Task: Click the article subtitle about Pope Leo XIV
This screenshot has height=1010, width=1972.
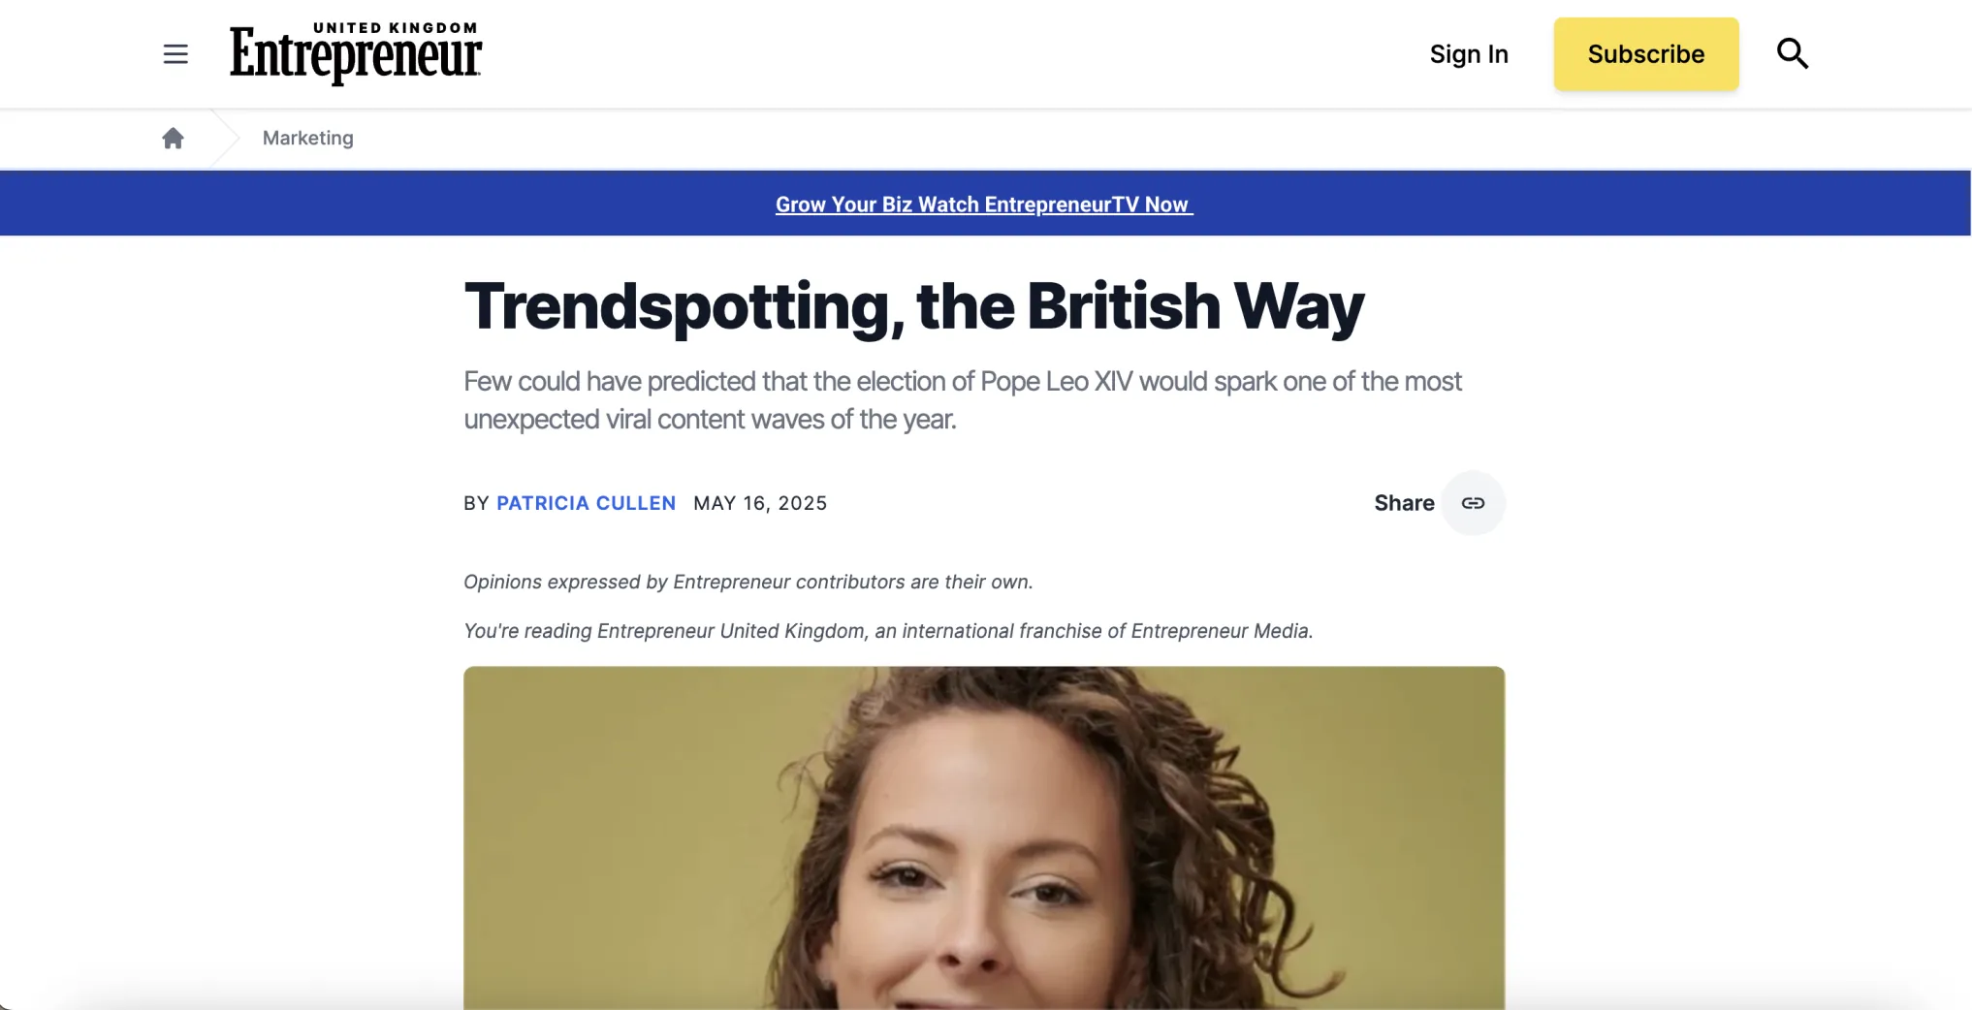Action: pos(963,399)
